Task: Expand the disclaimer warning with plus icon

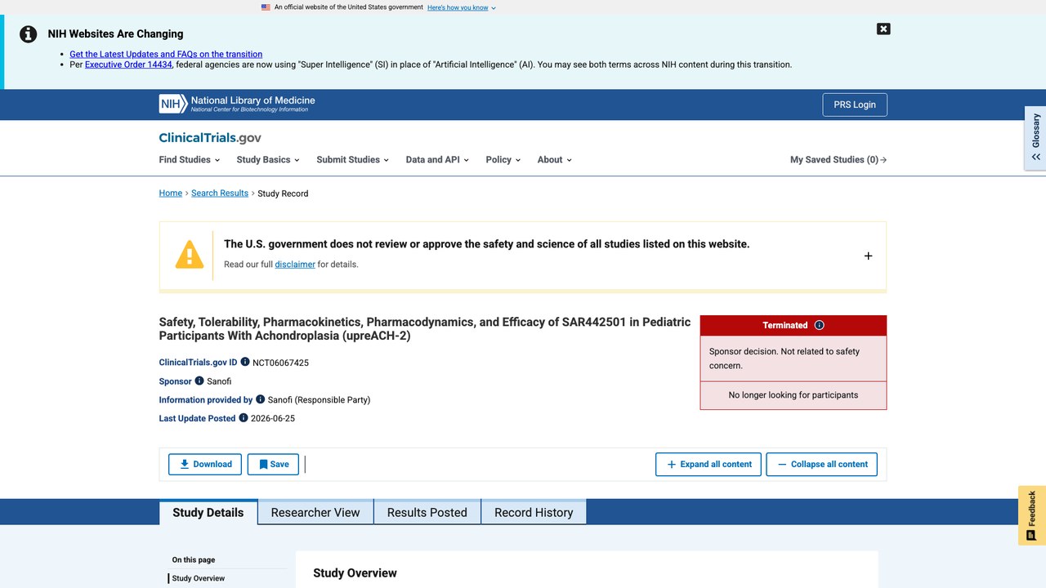Action: pos(868,256)
